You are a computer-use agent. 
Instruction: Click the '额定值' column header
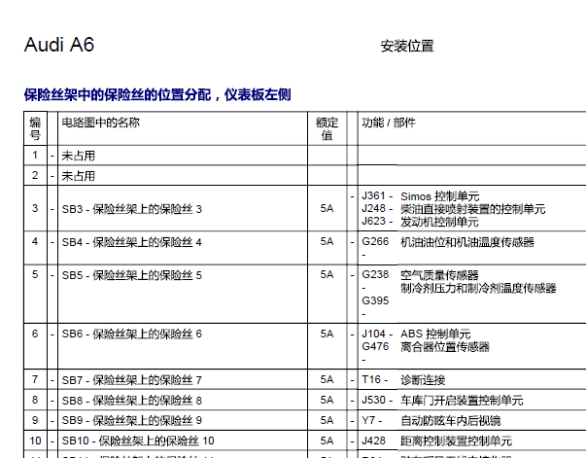click(x=327, y=128)
